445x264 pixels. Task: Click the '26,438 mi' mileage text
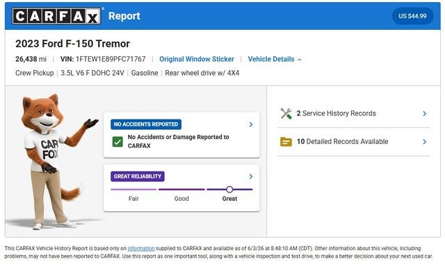pos(31,59)
